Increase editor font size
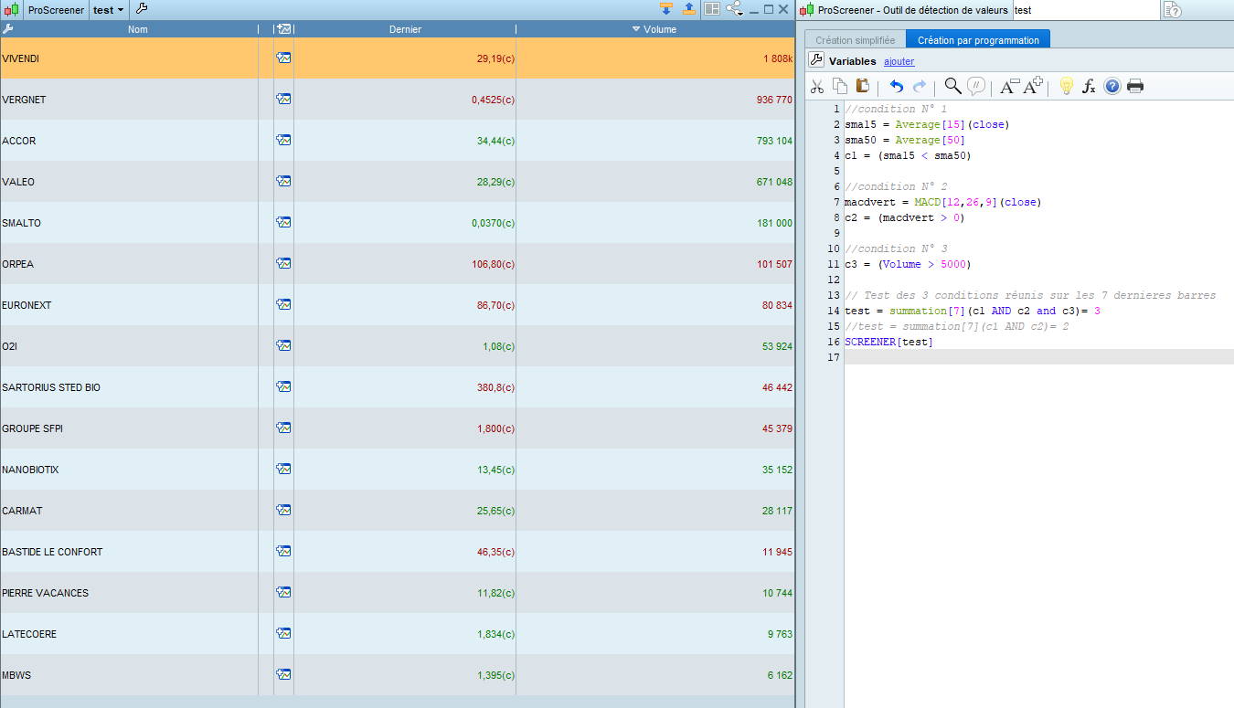1234x708 pixels. pos(1033,86)
